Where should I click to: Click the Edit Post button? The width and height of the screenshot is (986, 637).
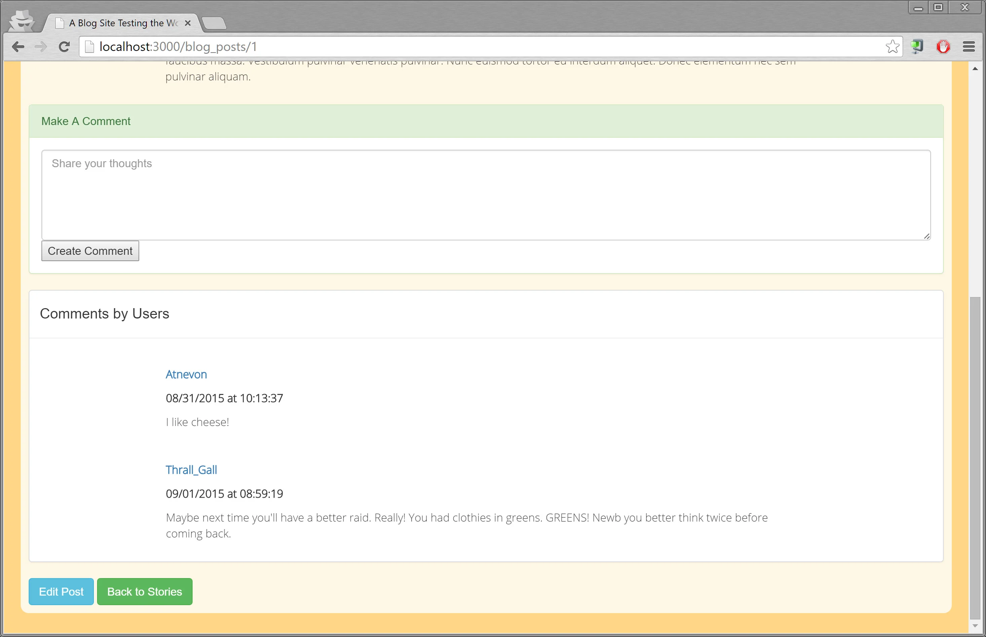click(x=61, y=591)
